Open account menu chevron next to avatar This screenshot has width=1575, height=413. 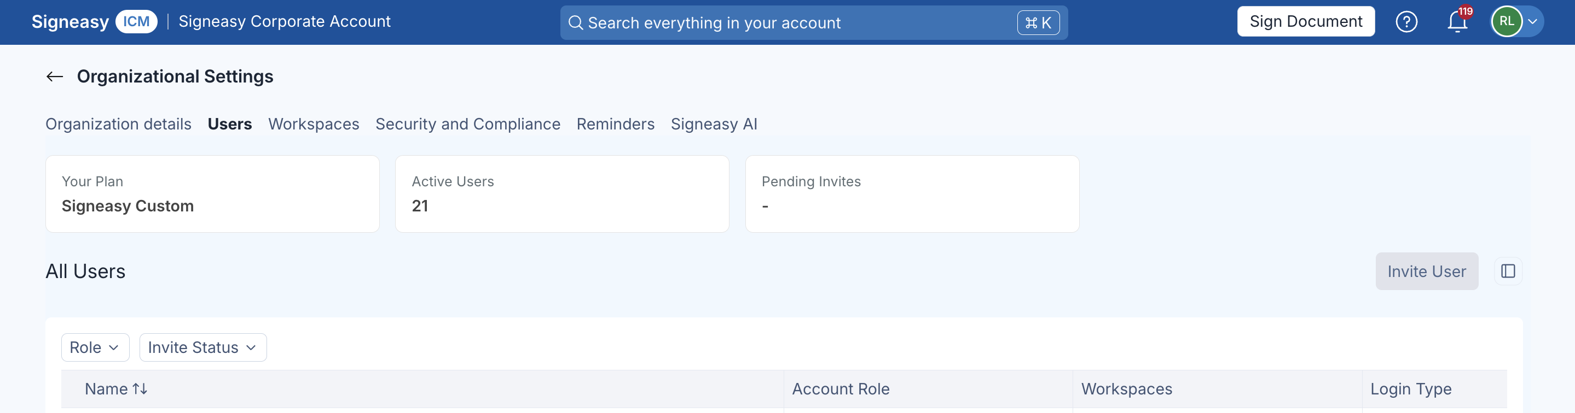click(1532, 22)
